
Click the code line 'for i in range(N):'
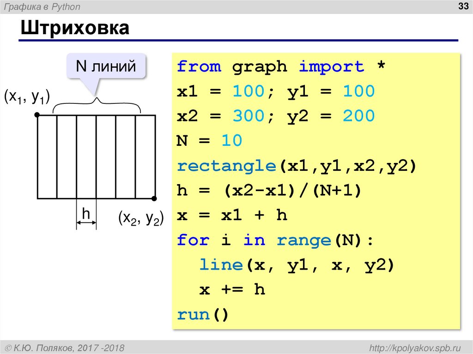pos(275,240)
